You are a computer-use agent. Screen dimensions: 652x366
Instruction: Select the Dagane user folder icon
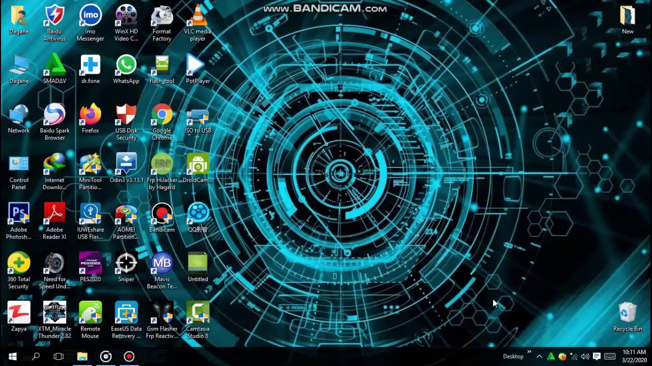pos(19,19)
